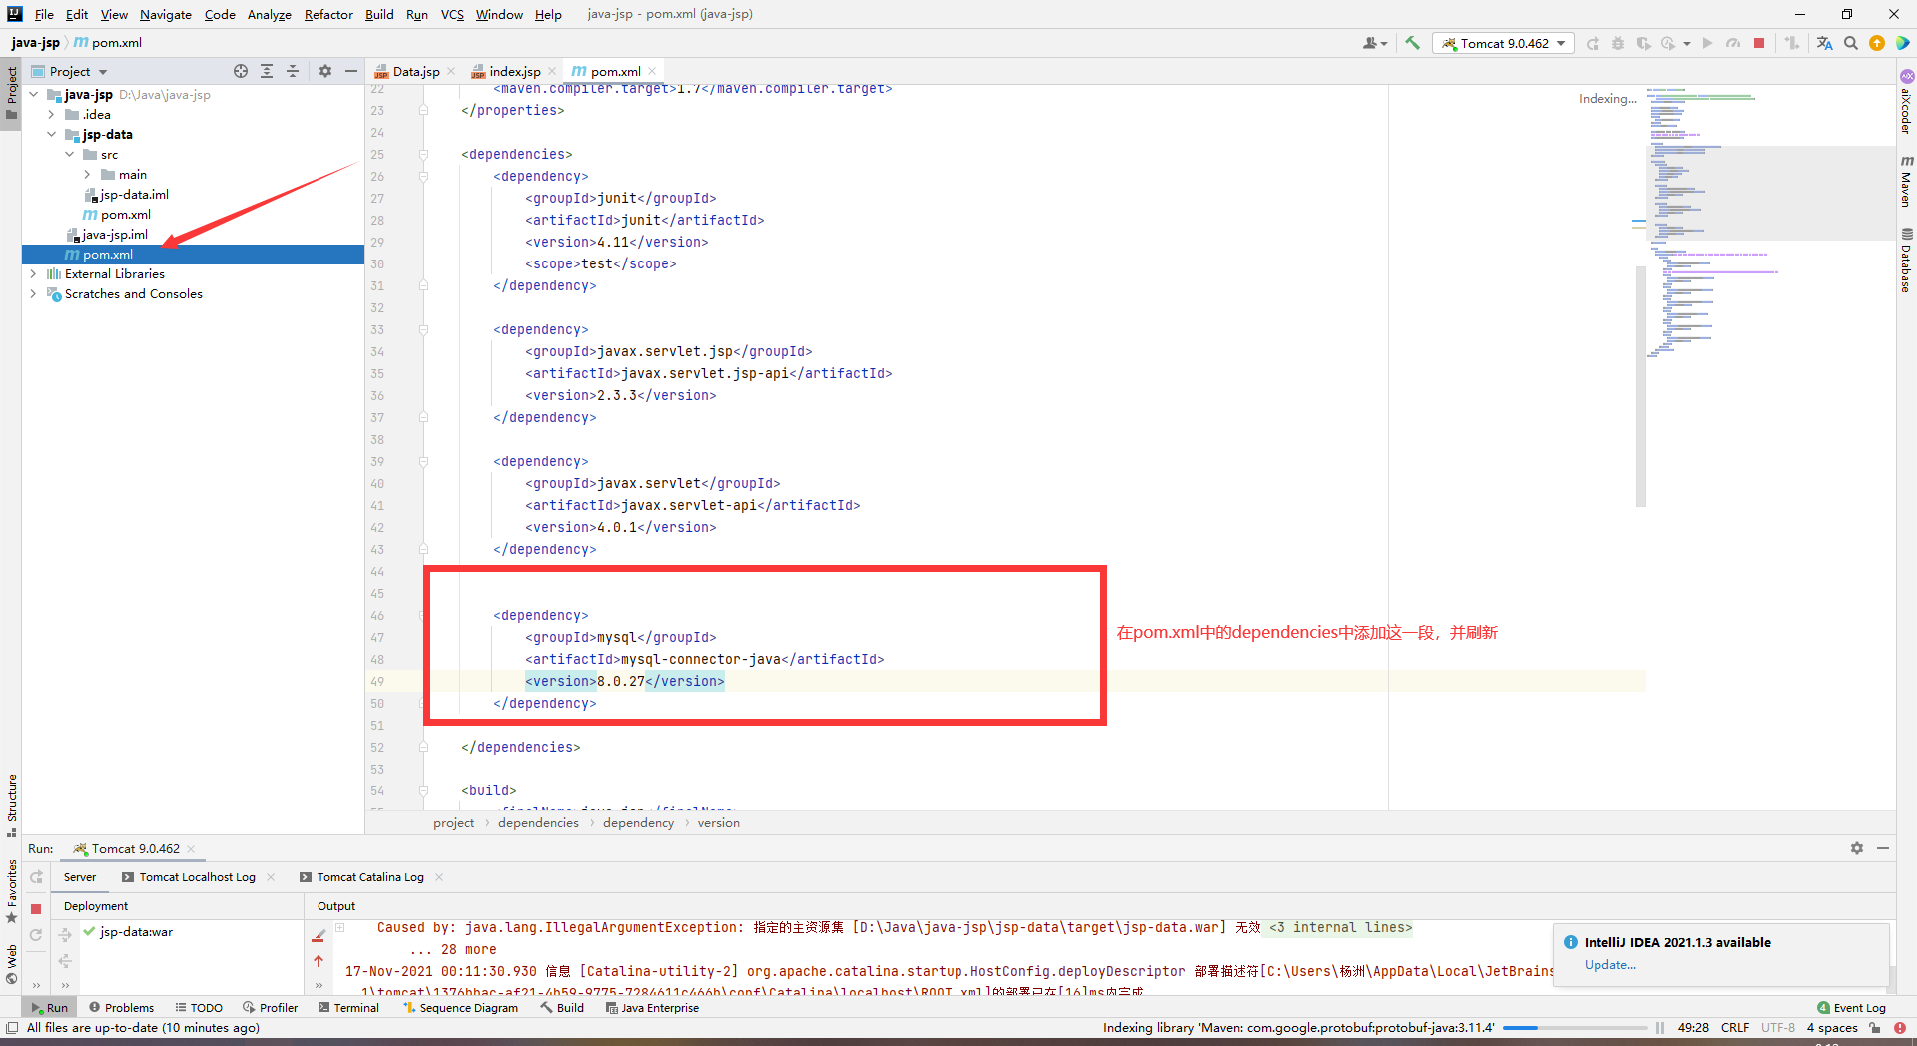Click the orange update arrow icon
Image resolution: width=1917 pixels, height=1046 pixels.
(1877, 43)
